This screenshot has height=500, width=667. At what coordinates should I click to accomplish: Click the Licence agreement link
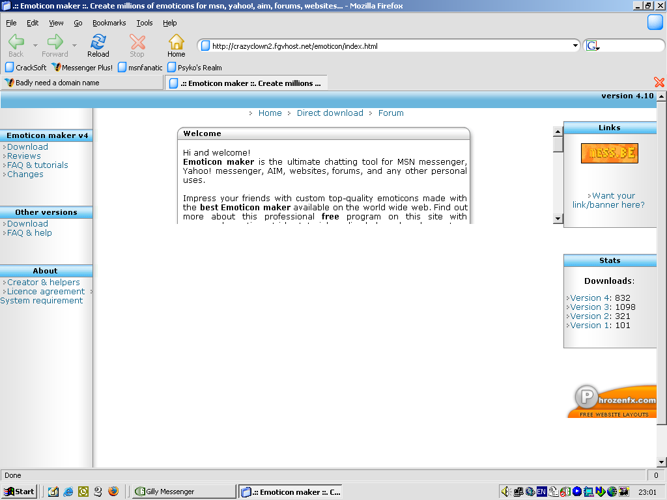(x=46, y=292)
